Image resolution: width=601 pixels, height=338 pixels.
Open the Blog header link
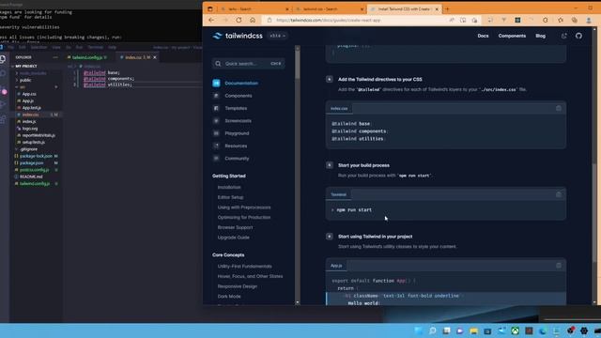541,36
